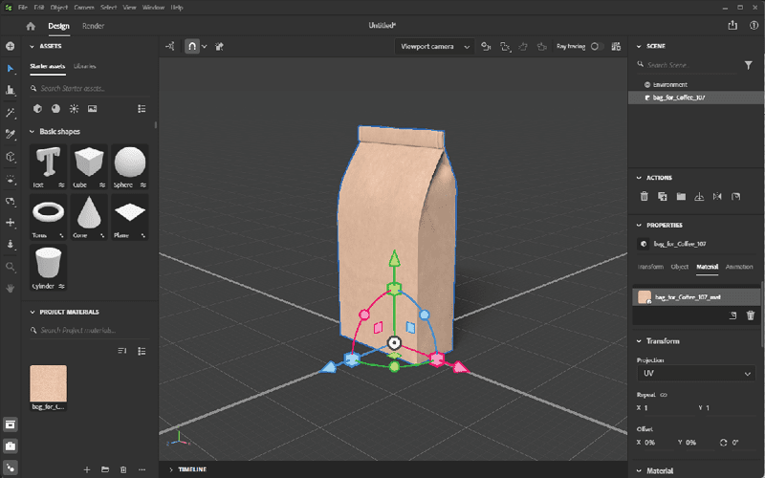Collapse Project Materials section
Viewport: 765px width, 478px height.
pyautogui.click(x=33, y=313)
